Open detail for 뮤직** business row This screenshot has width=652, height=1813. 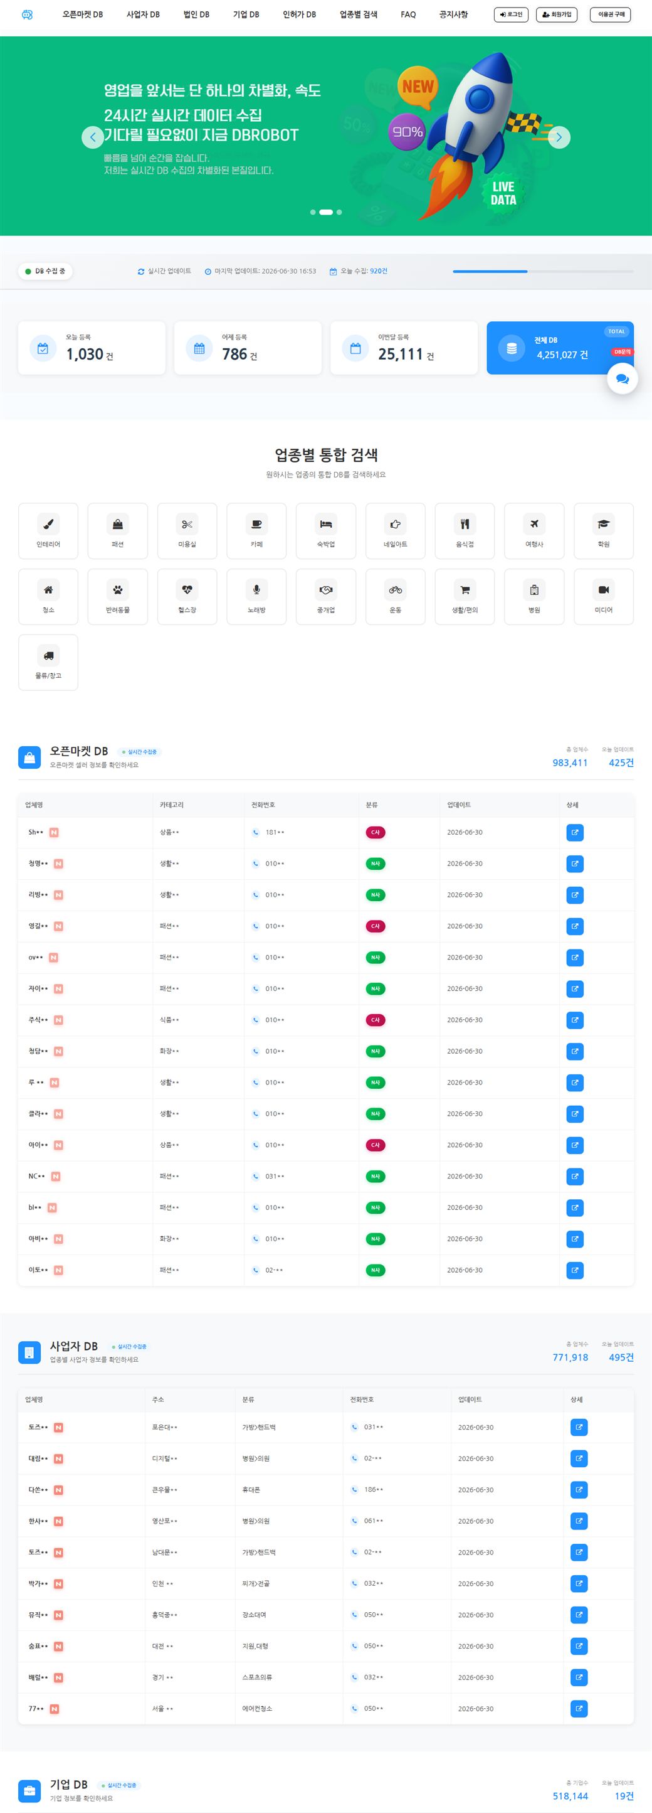coord(579,1615)
